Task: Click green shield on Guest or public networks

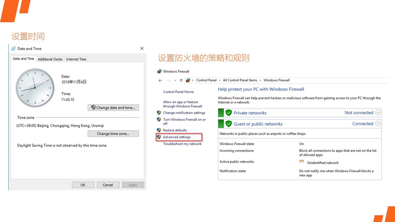Action: (x=228, y=124)
